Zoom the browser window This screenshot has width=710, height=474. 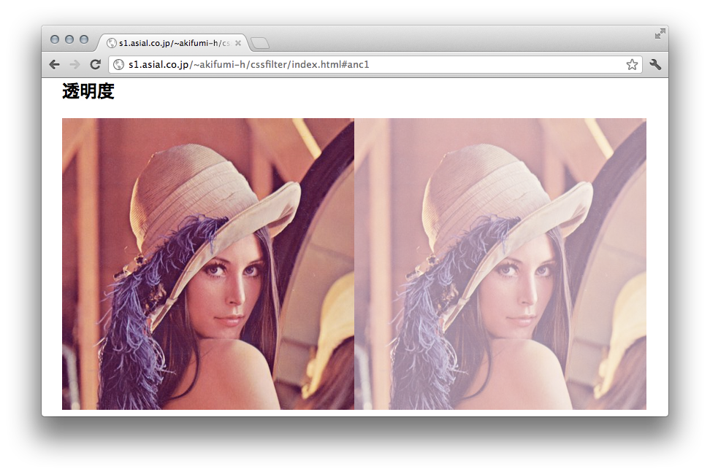(84, 39)
